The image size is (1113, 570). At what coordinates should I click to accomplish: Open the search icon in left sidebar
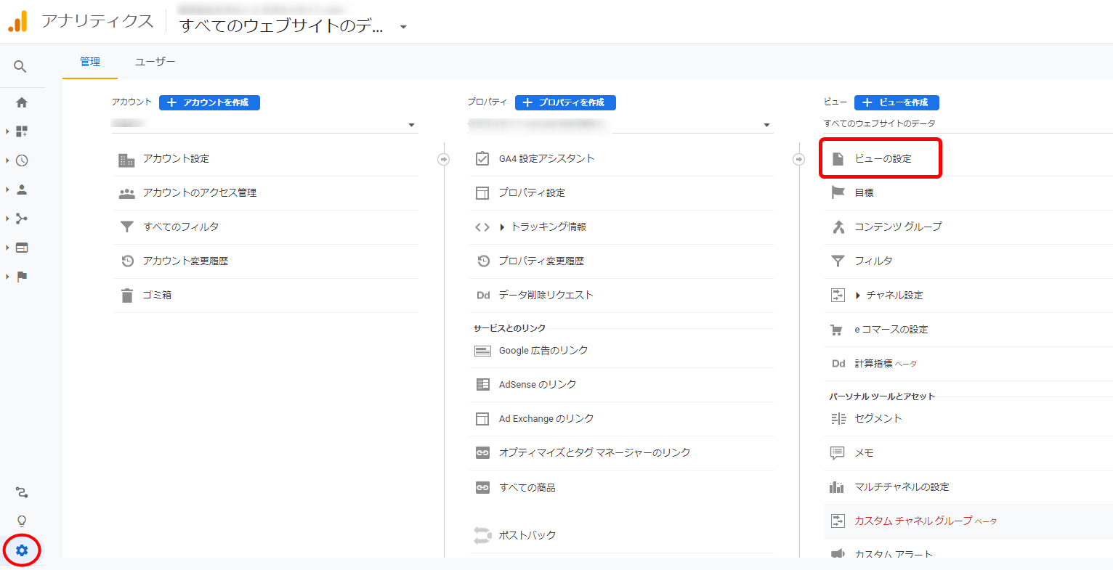click(x=20, y=67)
